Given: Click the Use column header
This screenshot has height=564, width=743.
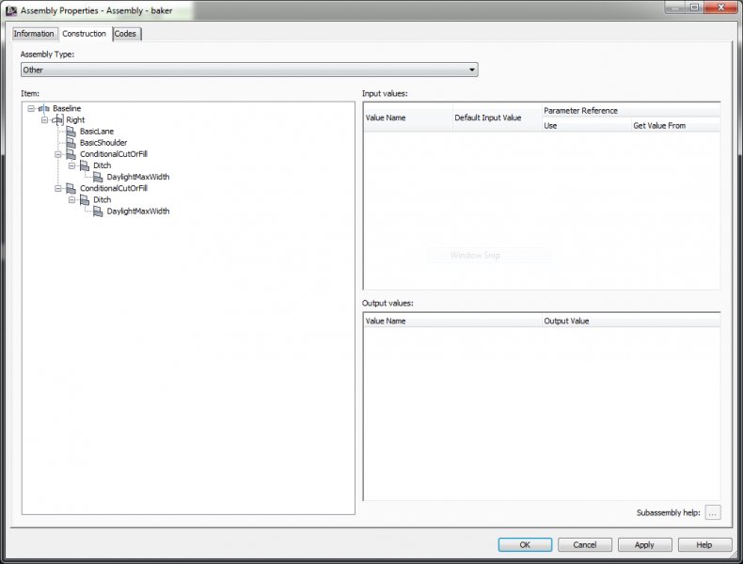Looking at the screenshot, I should pyautogui.click(x=586, y=126).
